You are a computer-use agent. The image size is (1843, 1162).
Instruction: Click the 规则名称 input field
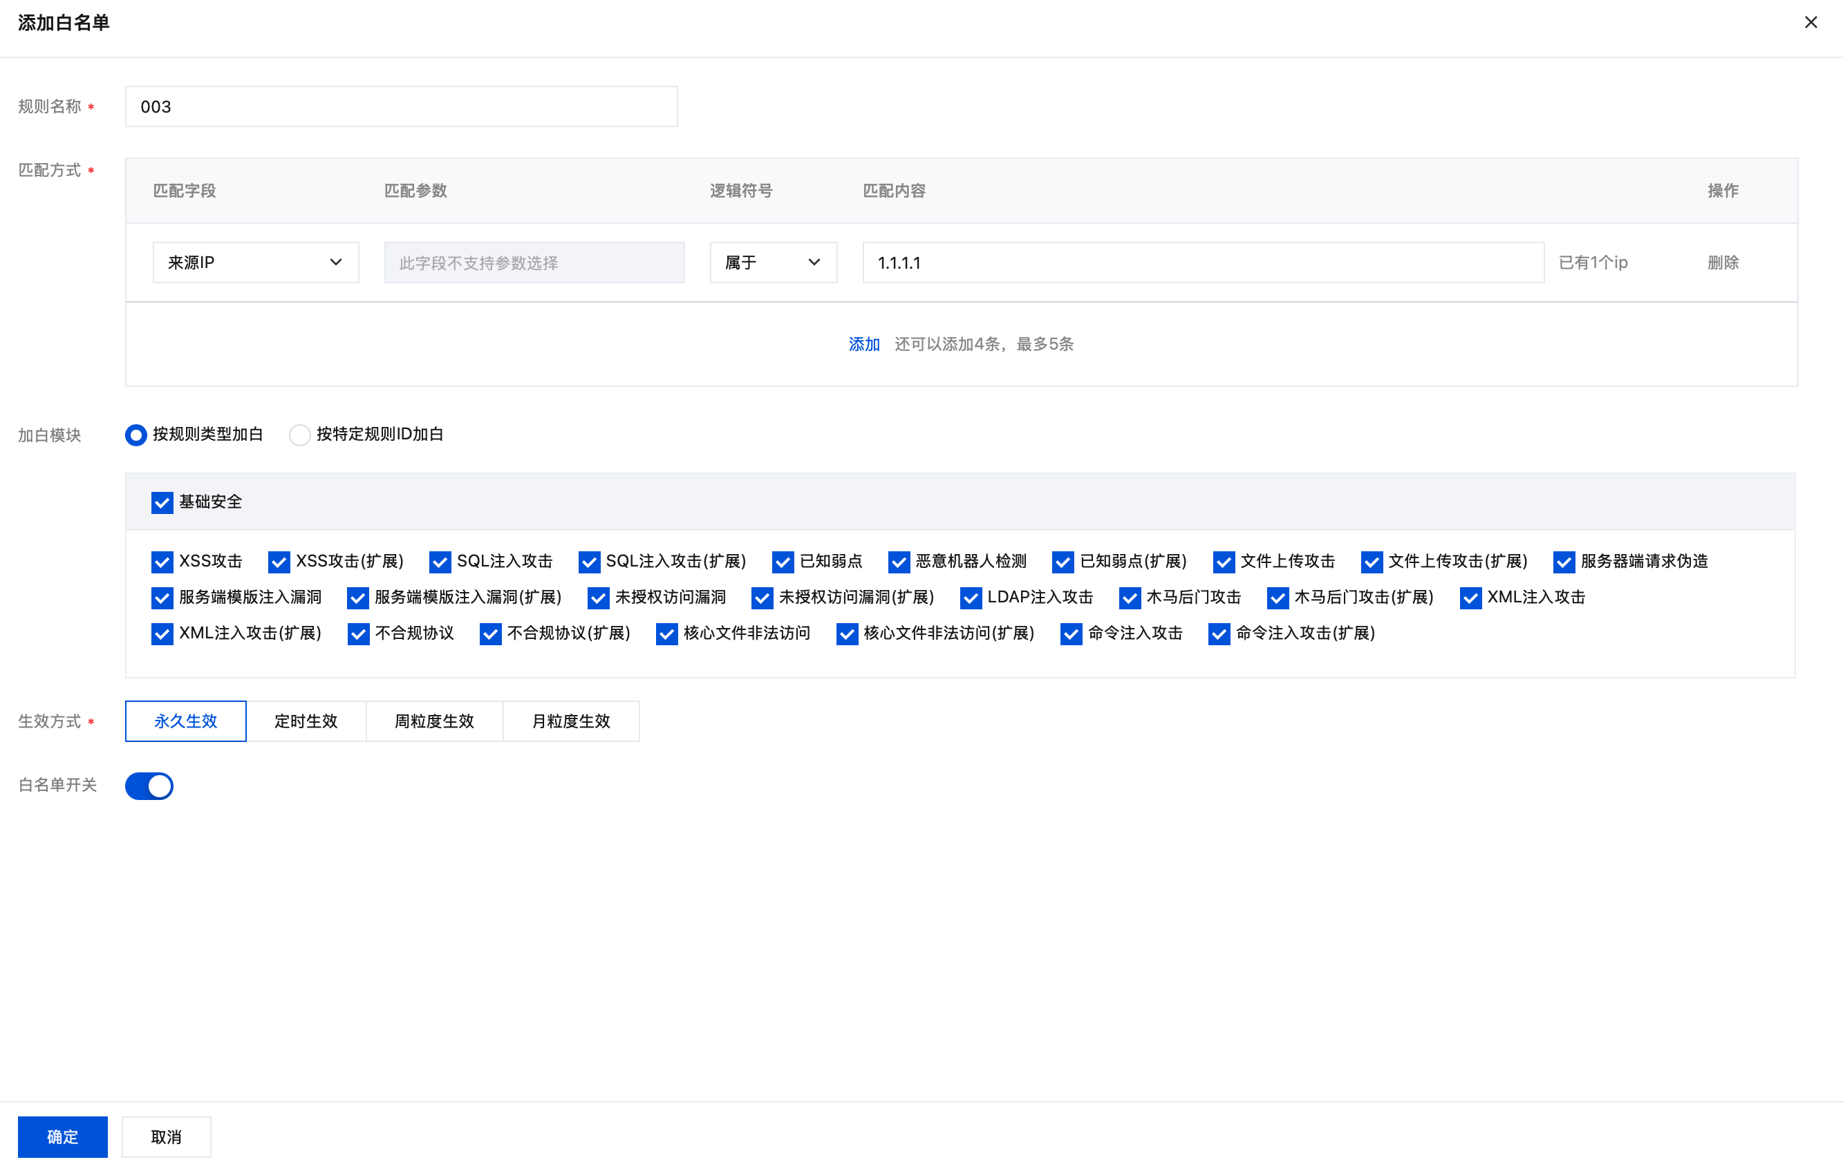401,106
